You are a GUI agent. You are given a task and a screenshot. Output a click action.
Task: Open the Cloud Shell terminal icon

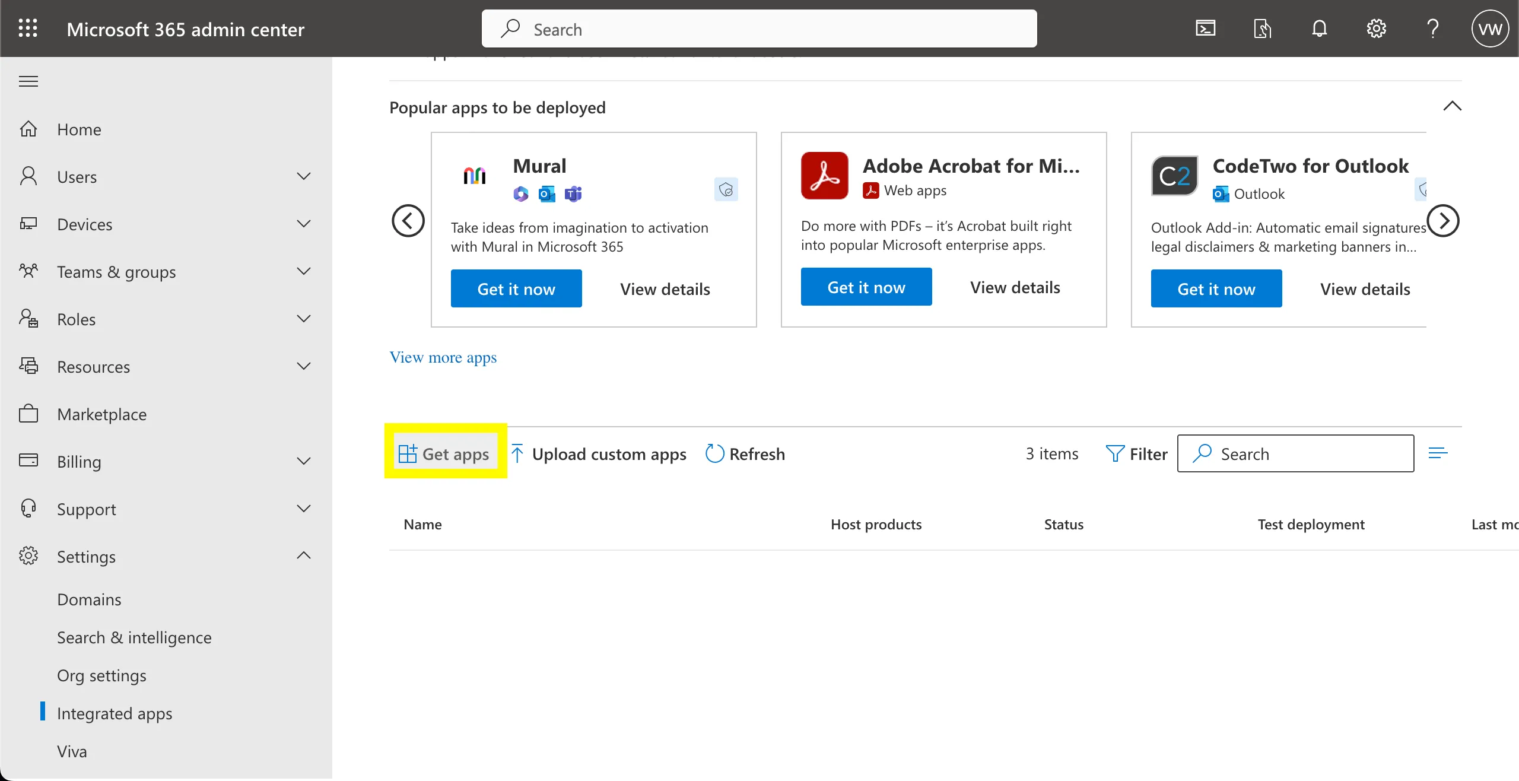(x=1205, y=28)
